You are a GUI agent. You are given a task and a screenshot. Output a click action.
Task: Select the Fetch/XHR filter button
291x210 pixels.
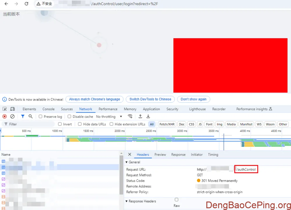coord(167,124)
